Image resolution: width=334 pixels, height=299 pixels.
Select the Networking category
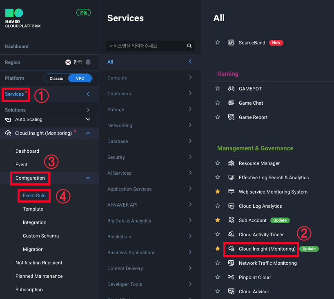coord(150,125)
